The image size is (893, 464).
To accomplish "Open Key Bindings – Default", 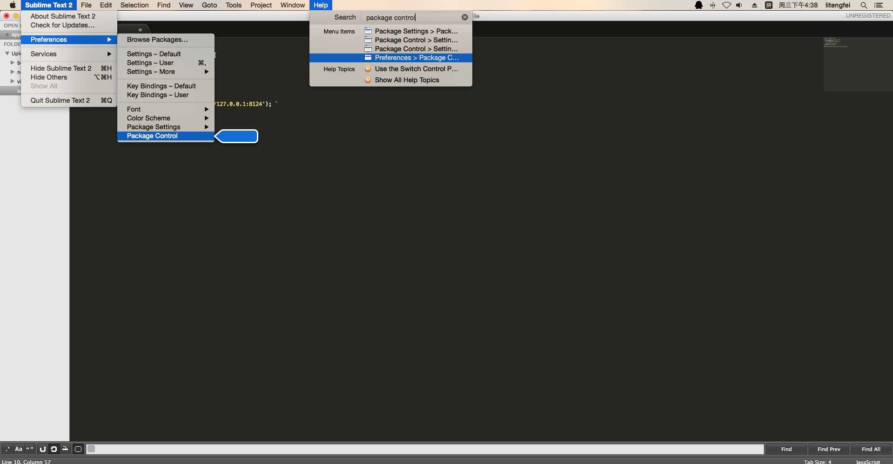I will 166,86.
